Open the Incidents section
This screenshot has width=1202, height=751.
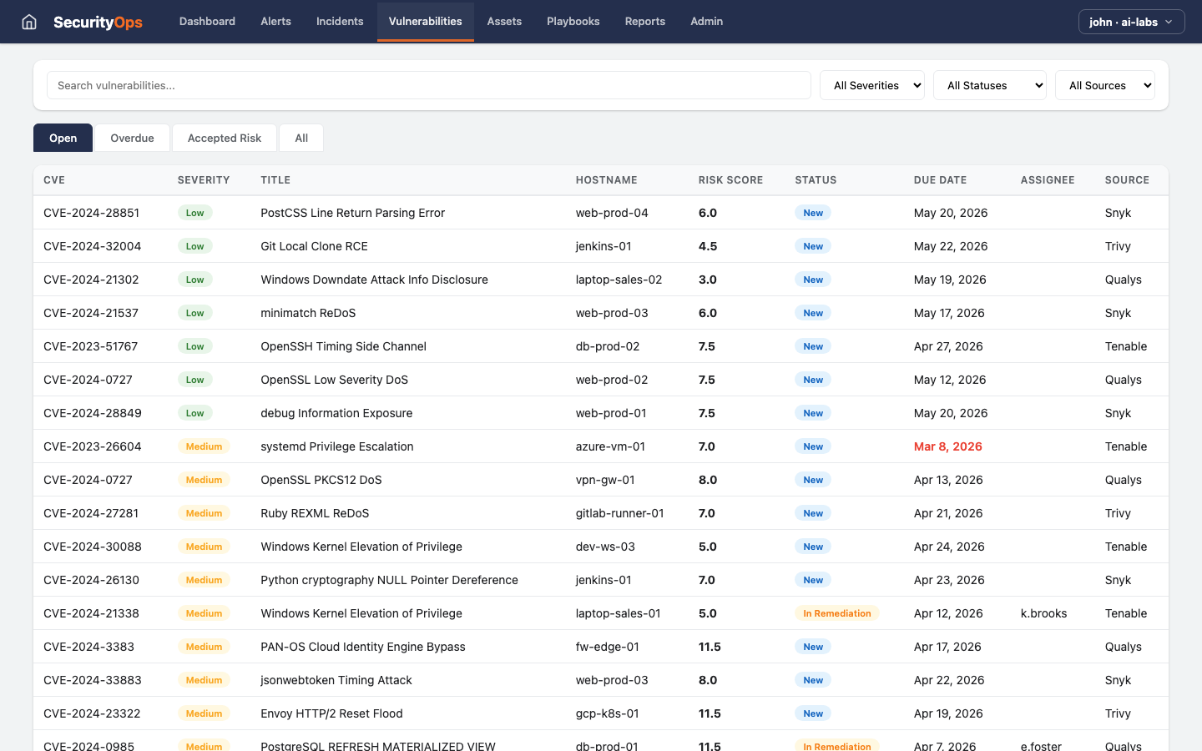pyautogui.click(x=339, y=22)
